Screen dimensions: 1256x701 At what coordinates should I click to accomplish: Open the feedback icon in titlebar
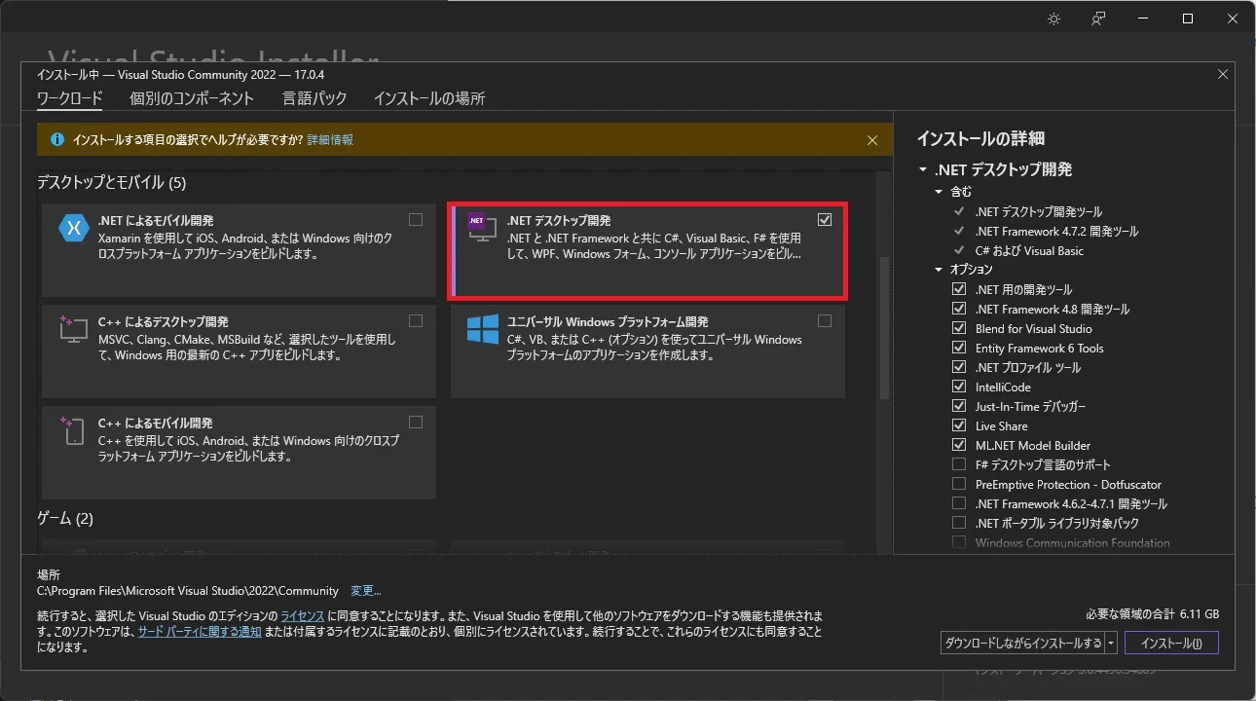pyautogui.click(x=1097, y=18)
